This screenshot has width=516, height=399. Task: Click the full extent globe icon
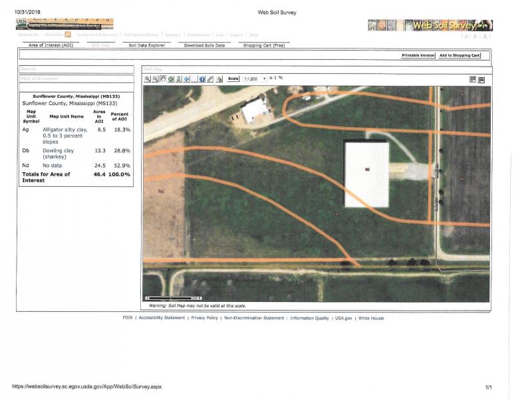click(x=171, y=78)
